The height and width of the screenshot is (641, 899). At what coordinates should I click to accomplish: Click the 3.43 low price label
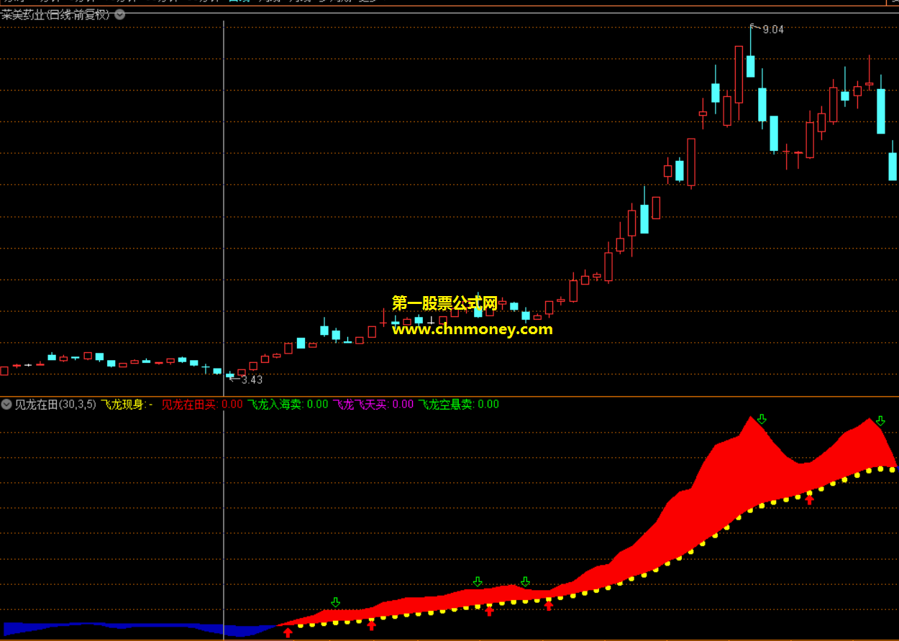(252, 379)
